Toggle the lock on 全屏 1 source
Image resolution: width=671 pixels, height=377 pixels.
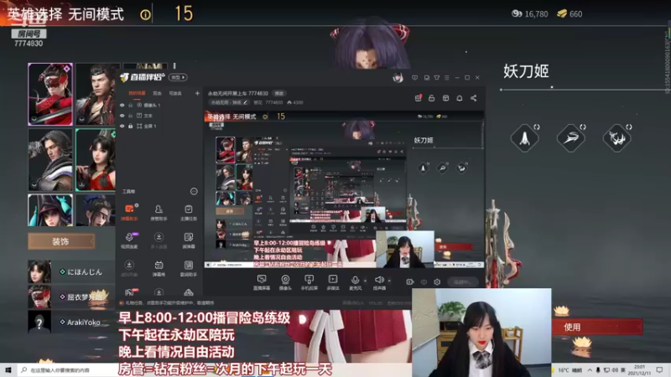point(131,127)
